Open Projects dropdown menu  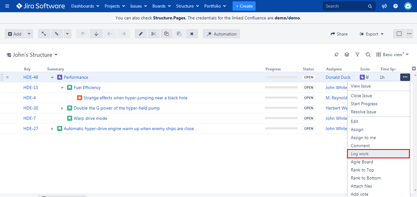coord(115,6)
